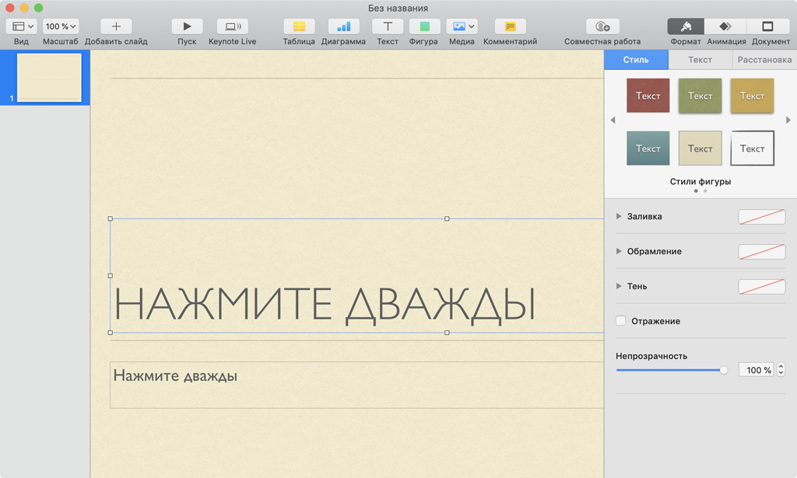
Task: Toggle the Формат inspector panel
Action: tap(686, 26)
